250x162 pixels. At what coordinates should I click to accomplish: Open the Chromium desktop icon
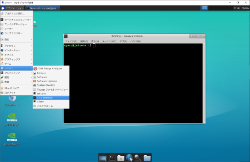coord(12,101)
